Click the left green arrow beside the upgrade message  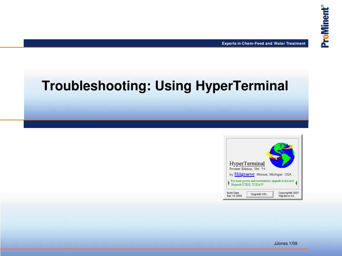click(x=228, y=182)
